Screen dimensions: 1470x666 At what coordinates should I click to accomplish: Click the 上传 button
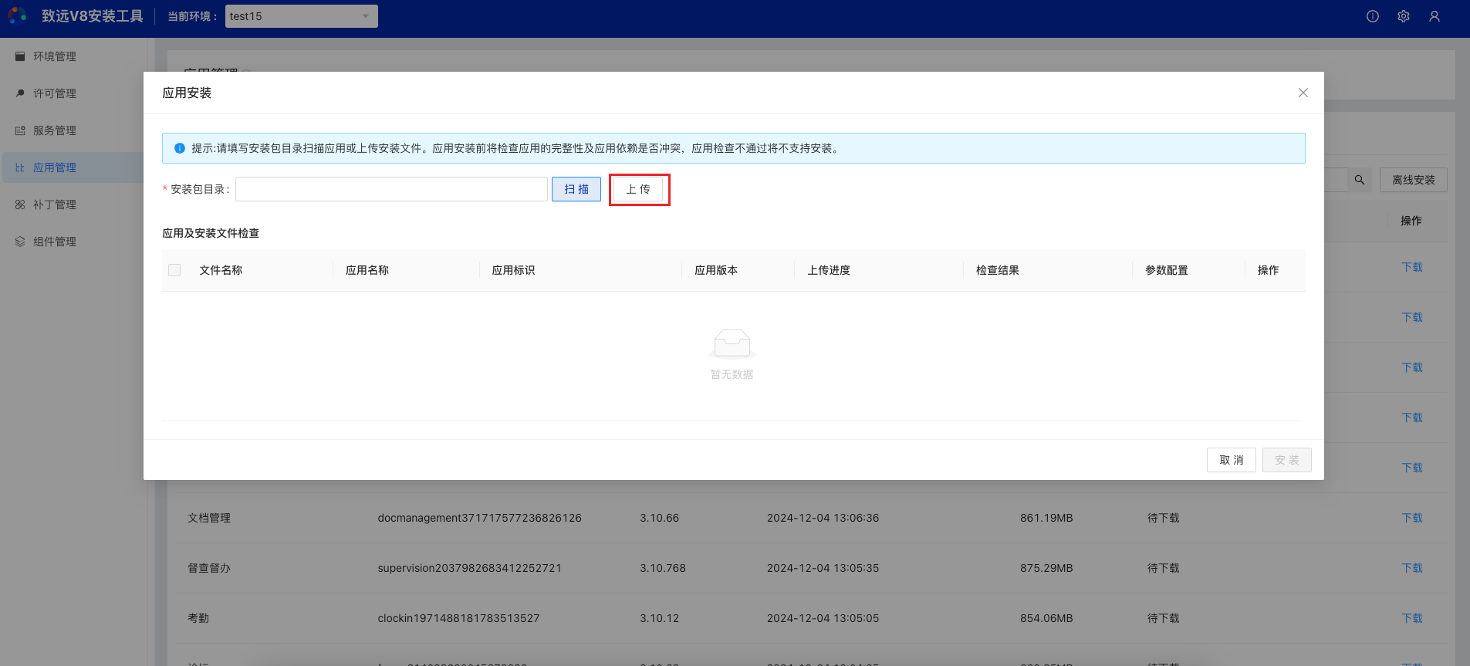pyautogui.click(x=638, y=189)
